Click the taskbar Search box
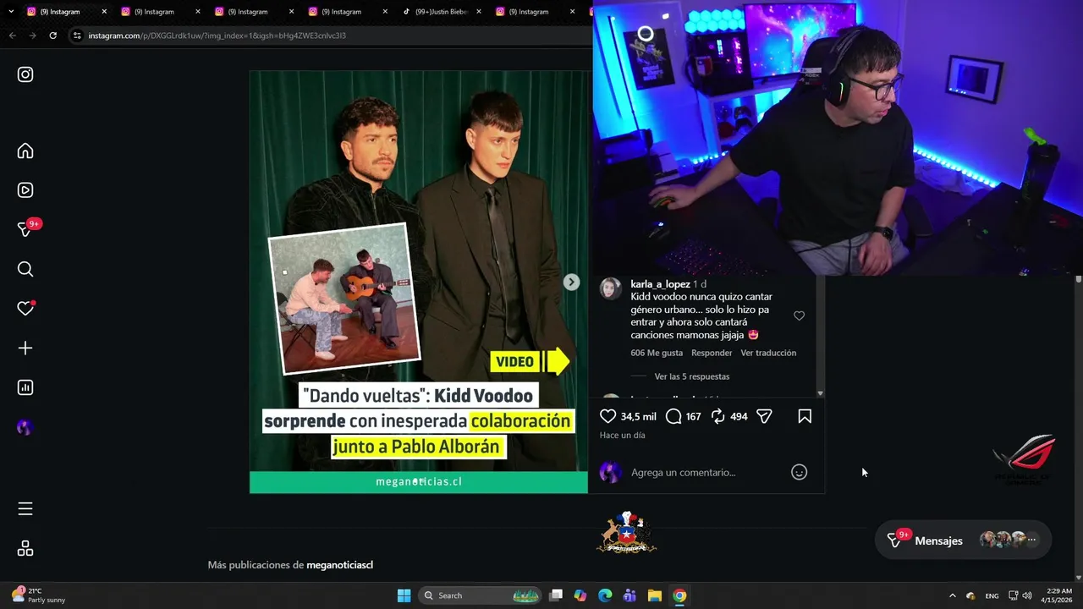The image size is (1083, 609). 481,595
